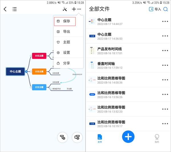The image size is (171, 152).
Task: Open options for file dated 10:19:17
Action: click(165, 124)
